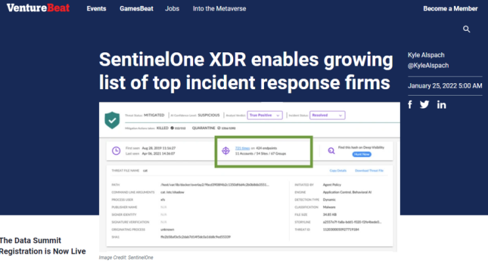Viewport: 488px width, 262px height.
Task: Open author Kyle Alspach's profile
Action: pyautogui.click(x=426, y=55)
